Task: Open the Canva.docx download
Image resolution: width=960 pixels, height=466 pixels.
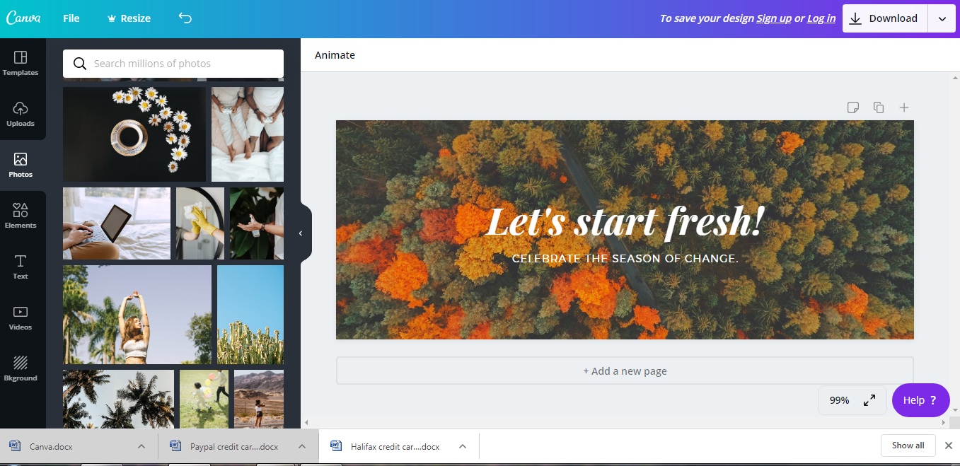Action: point(51,446)
